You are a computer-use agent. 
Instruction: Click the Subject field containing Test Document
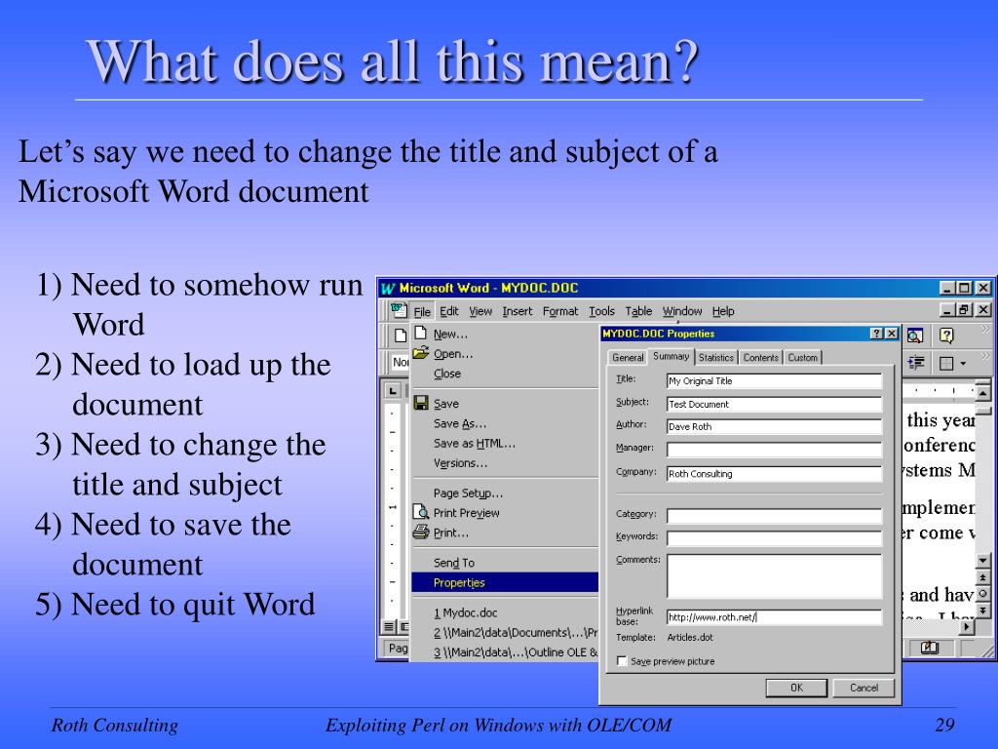click(x=774, y=404)
